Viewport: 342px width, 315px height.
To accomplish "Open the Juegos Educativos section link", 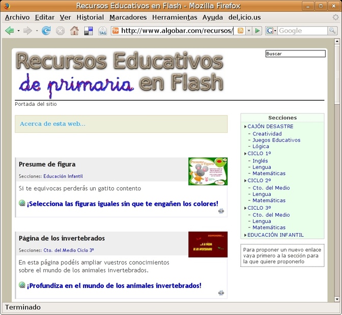I will tap(276, 140).
